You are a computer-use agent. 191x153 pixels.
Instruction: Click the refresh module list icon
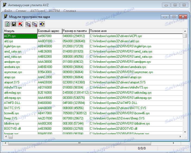[7, 24]
